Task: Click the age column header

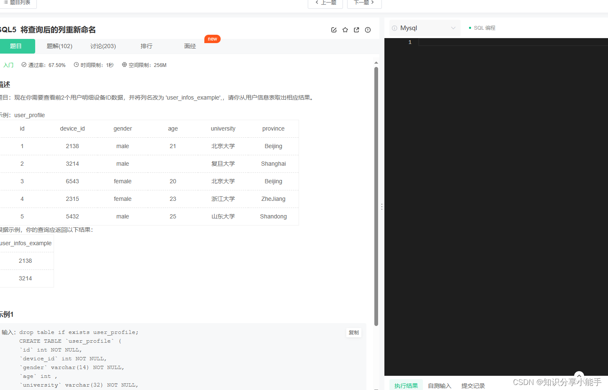Action: tap(173, 128)
